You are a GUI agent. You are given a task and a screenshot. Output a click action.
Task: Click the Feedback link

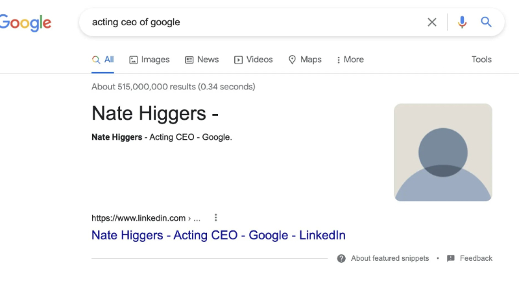point(476,258)
